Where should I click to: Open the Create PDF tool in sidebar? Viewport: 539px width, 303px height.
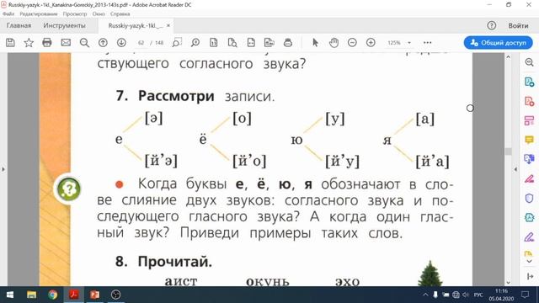530,101
